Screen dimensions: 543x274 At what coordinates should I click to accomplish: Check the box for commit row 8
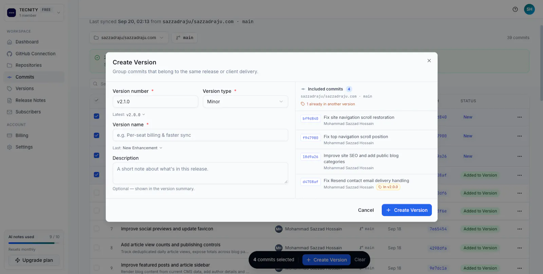pos(97,248)
